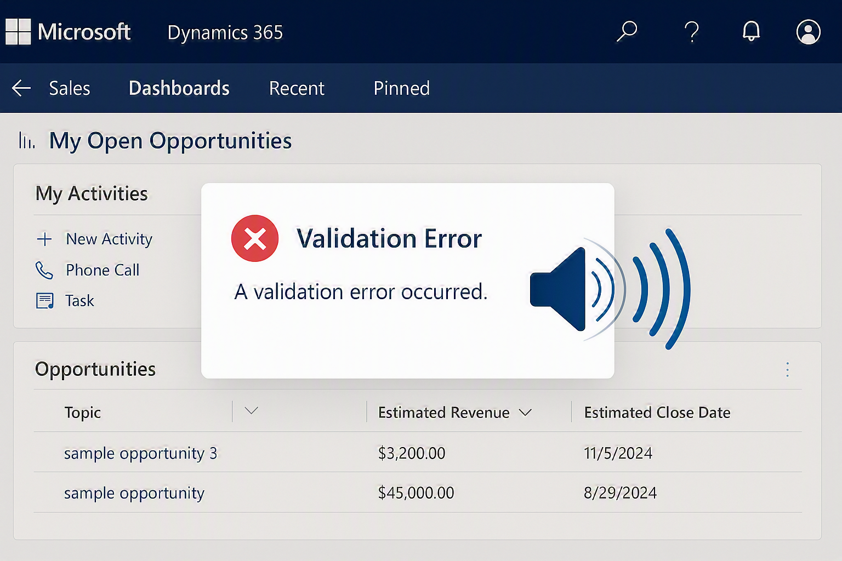
Task: Click the Microsoft logo icon
Action: coord(18,32)
